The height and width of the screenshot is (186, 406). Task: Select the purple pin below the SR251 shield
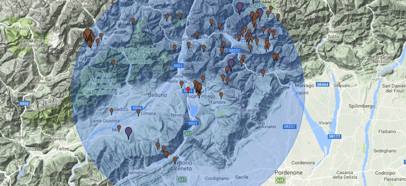tap(231, 63)
